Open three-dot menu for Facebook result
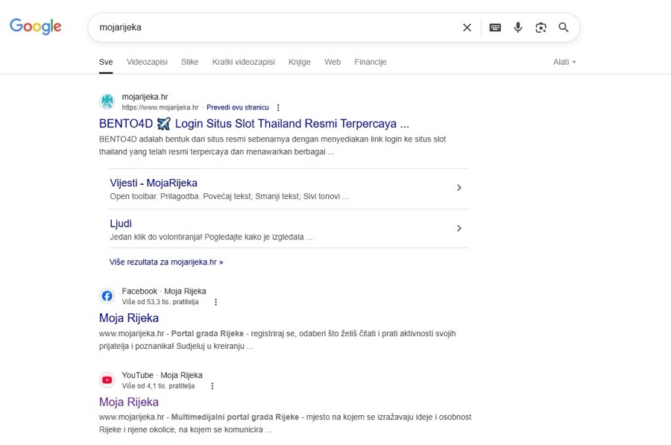 coord(216,302)
